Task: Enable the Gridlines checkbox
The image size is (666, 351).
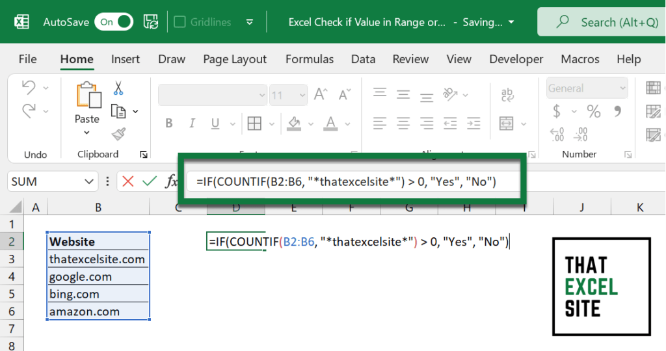Action: pyautogui.click(x=180, y=22)
